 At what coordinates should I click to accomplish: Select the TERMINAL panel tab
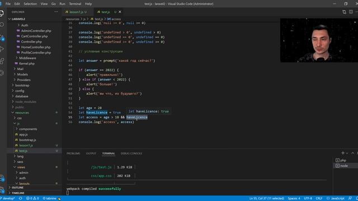(109, 154)
